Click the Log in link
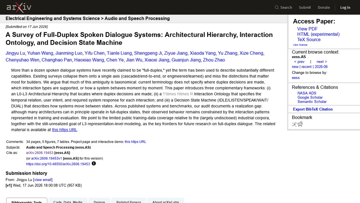The height and width of the screenshot is (203, 360). [x=345, y=7]
